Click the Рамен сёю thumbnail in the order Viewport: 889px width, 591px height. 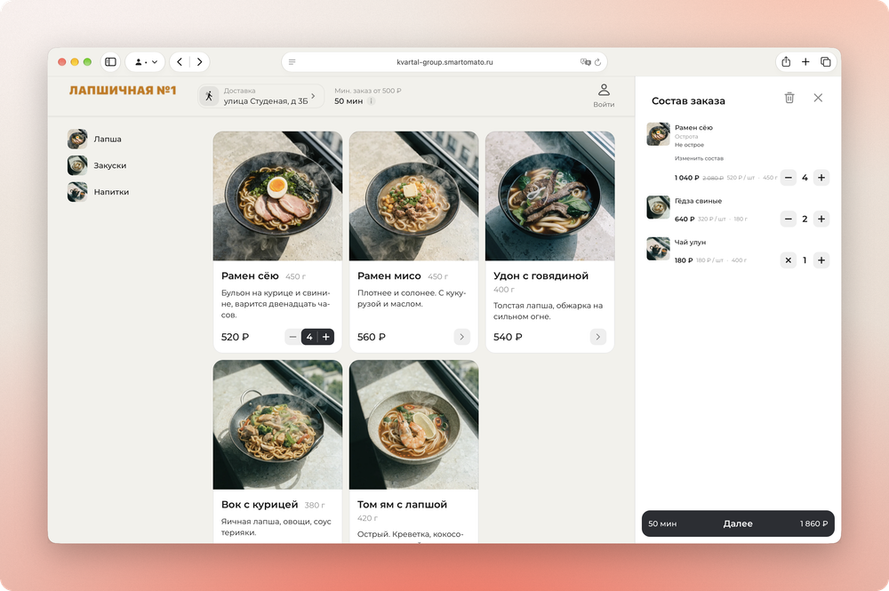click(x=658, y=133)
